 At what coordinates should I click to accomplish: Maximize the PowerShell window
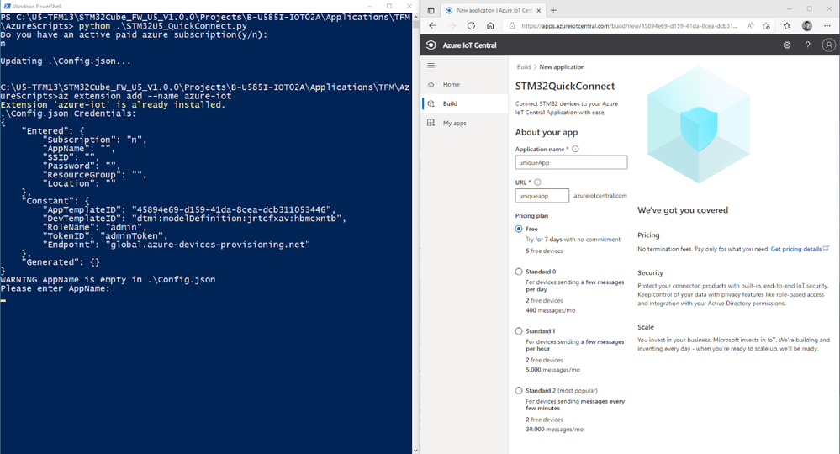tap(389, 6)
